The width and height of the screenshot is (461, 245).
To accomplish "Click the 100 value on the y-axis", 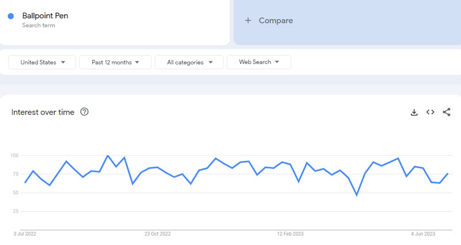I will 15,155.
